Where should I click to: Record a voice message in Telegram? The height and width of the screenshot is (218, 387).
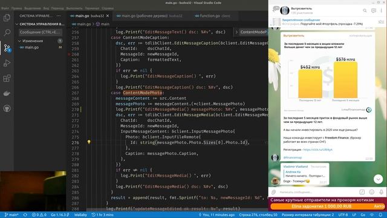coord(382,192)
